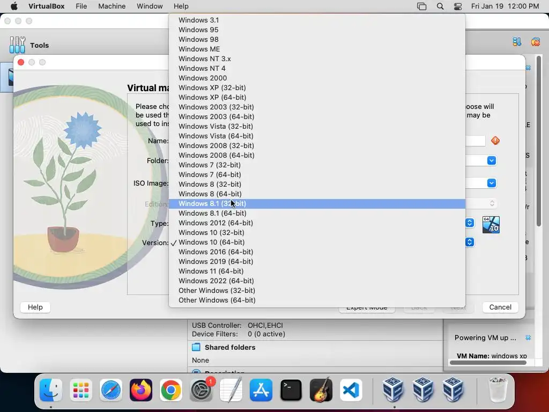
Task: Select Windows 8 (32-bit)
Action: tap(317, 185)
